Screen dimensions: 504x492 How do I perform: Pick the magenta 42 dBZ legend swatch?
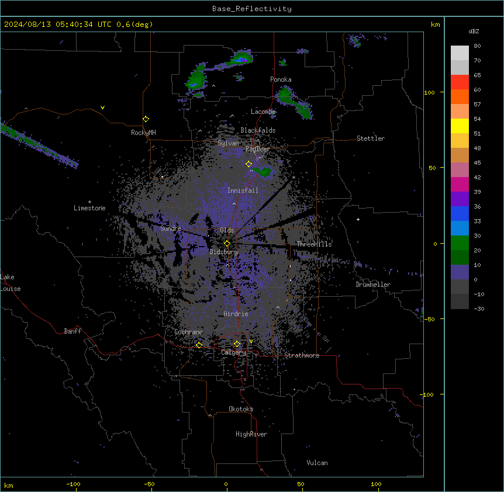pos(460,184)
